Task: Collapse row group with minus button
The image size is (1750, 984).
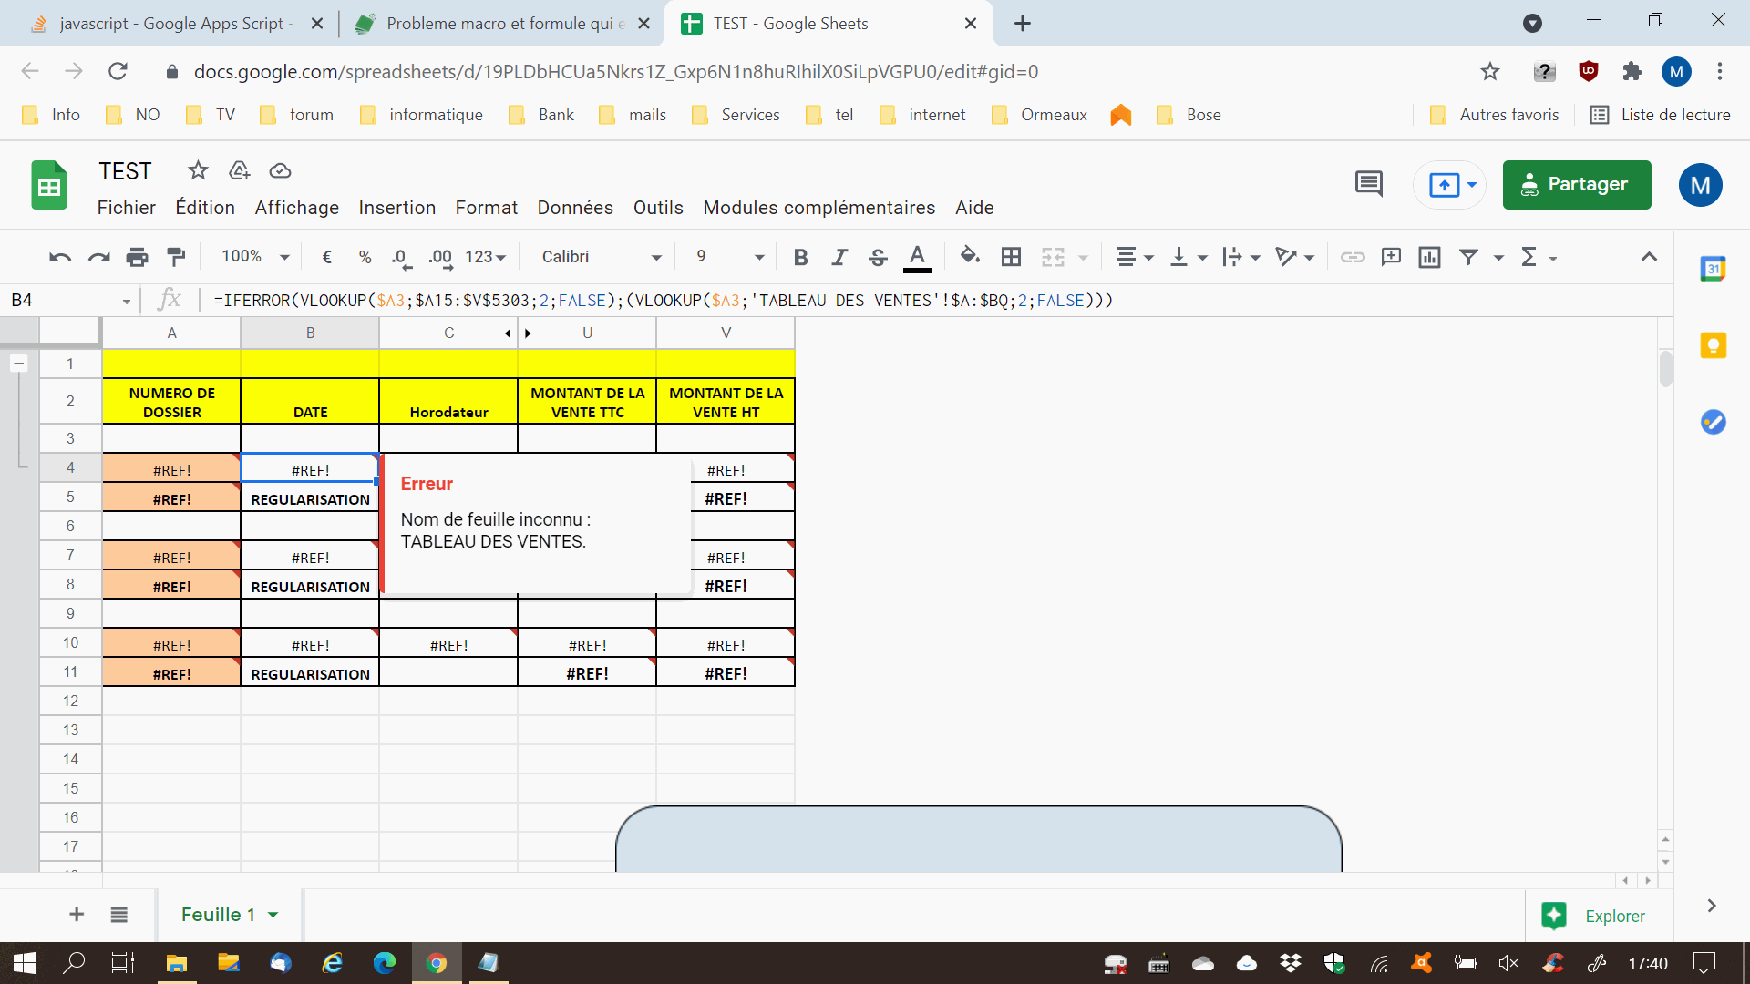Action: coord(18,364)
